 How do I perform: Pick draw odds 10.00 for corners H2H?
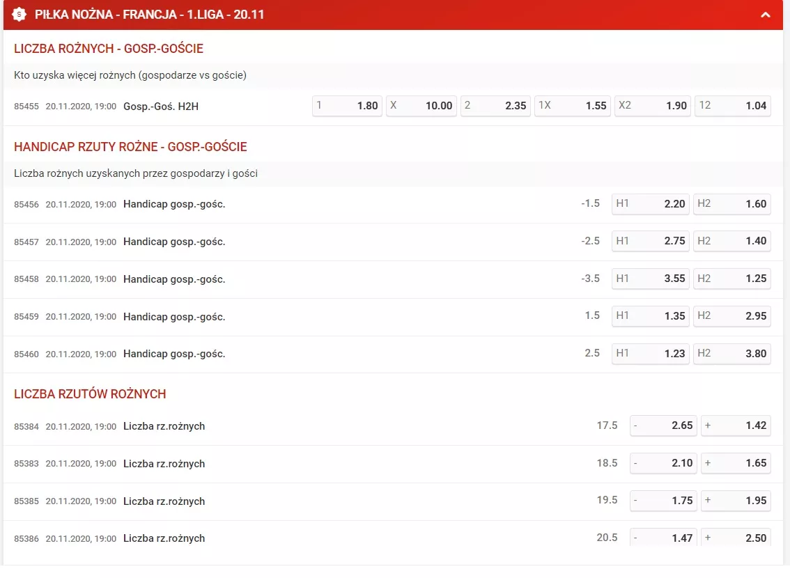click(421, 106)
